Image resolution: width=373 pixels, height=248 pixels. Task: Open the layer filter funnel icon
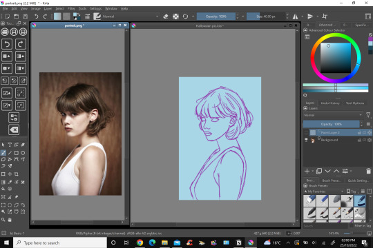point(368,115)
